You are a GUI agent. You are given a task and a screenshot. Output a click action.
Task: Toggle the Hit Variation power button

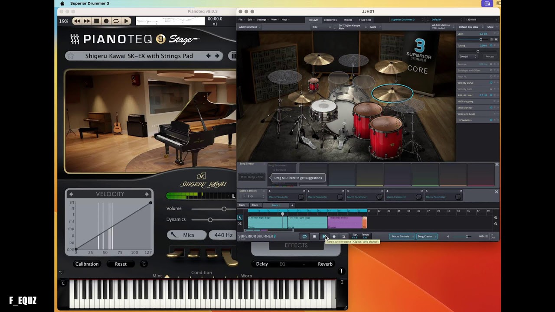(x=491, y=120)
